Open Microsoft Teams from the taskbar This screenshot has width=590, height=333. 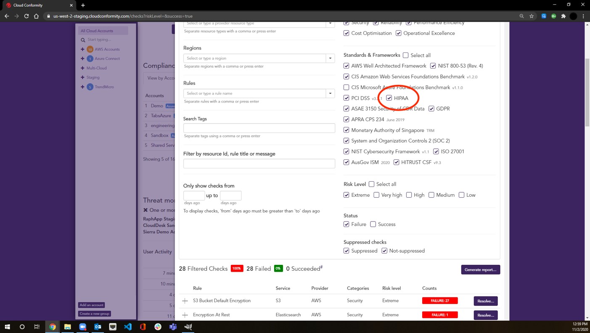[173, 327]
